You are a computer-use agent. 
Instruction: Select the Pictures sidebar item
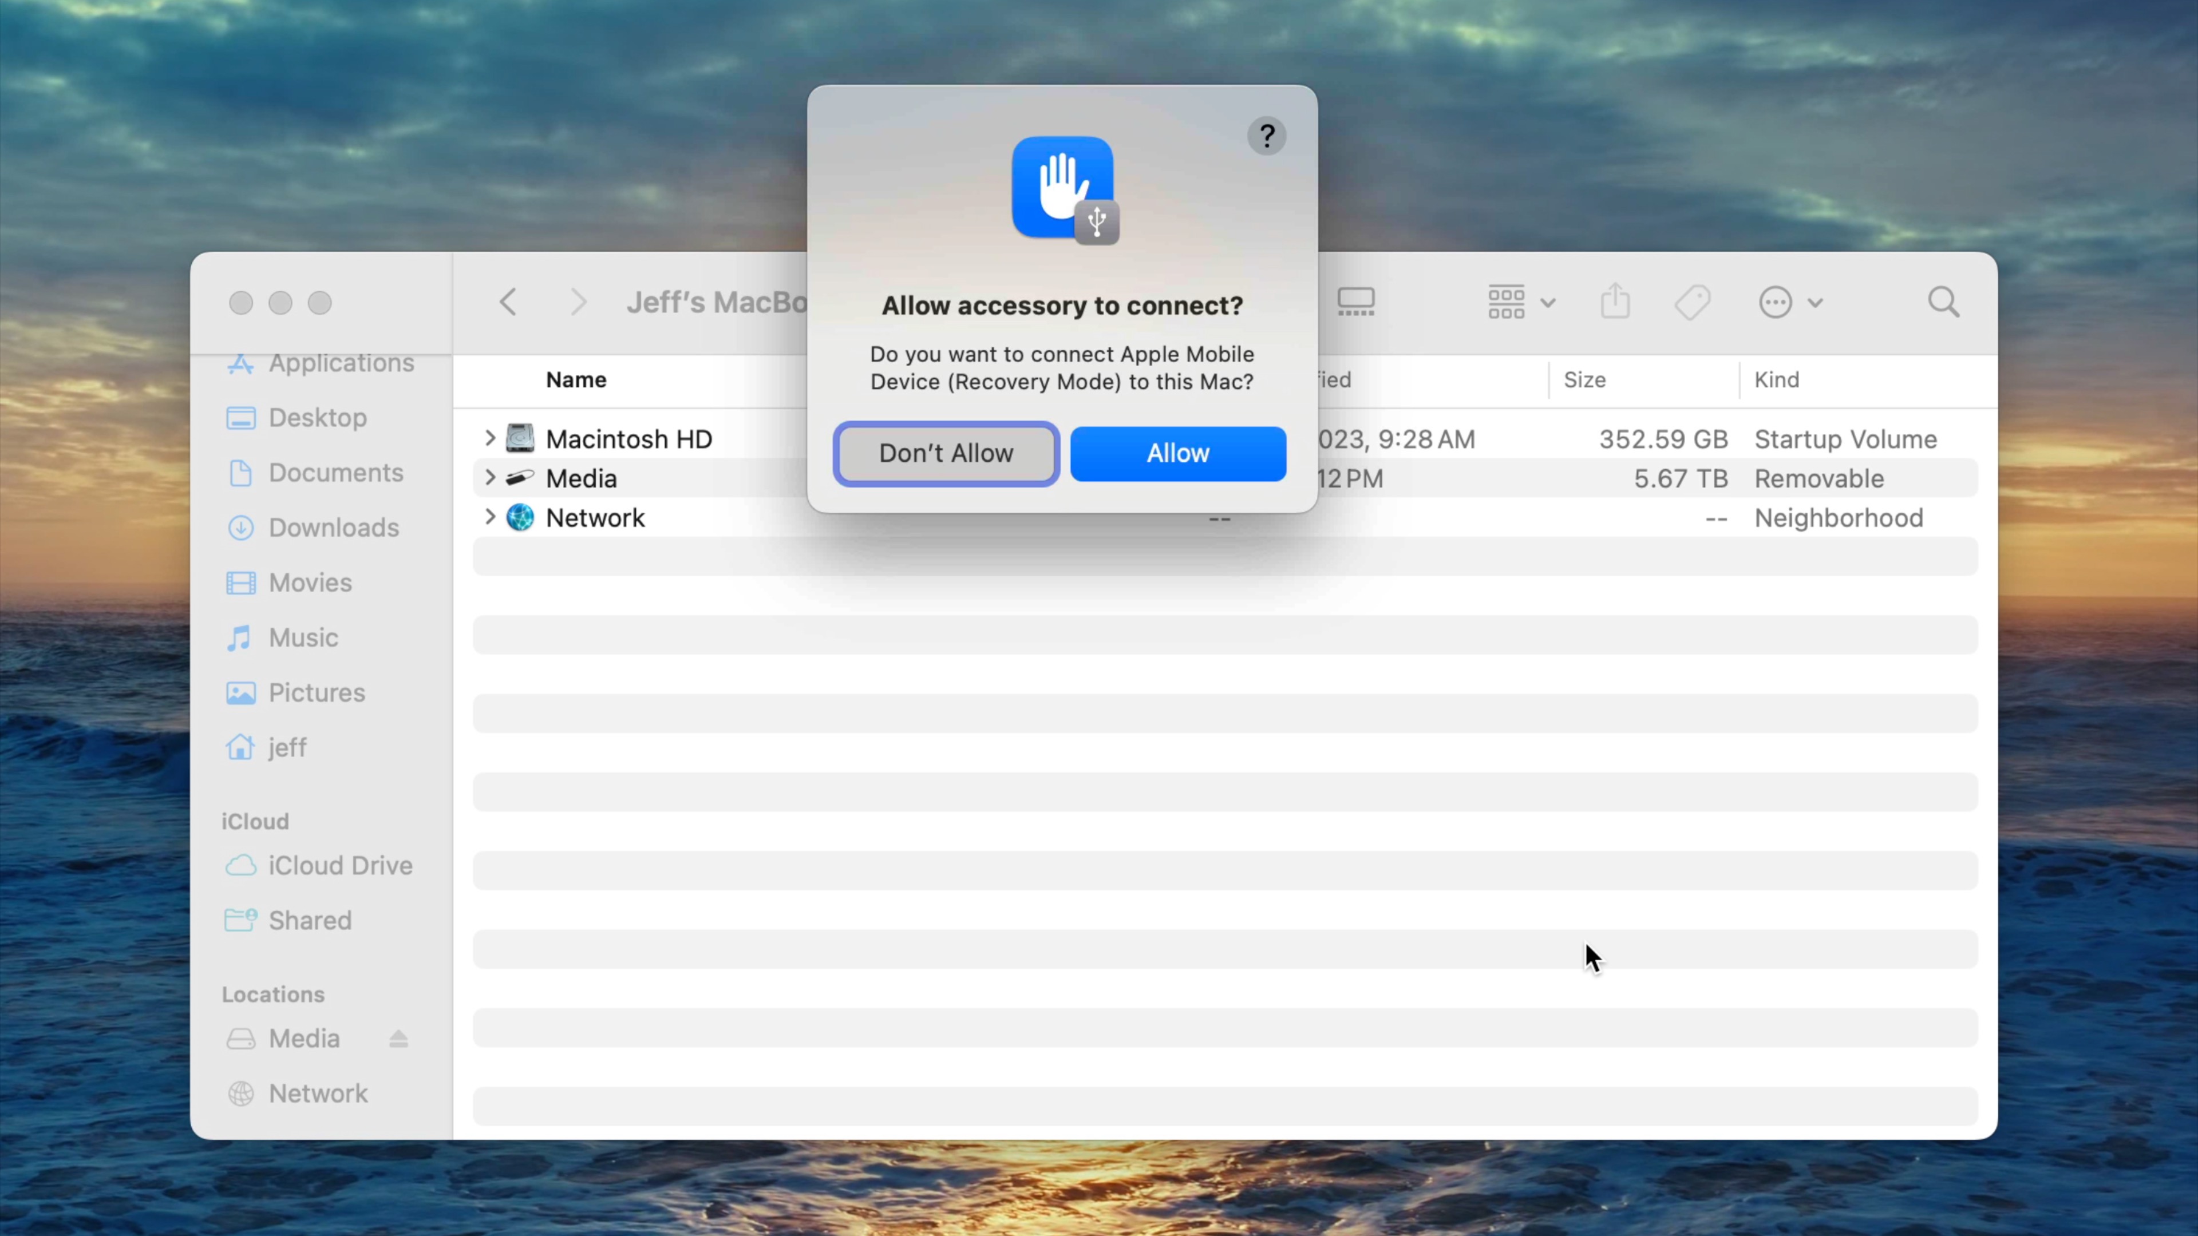point(316,692)
